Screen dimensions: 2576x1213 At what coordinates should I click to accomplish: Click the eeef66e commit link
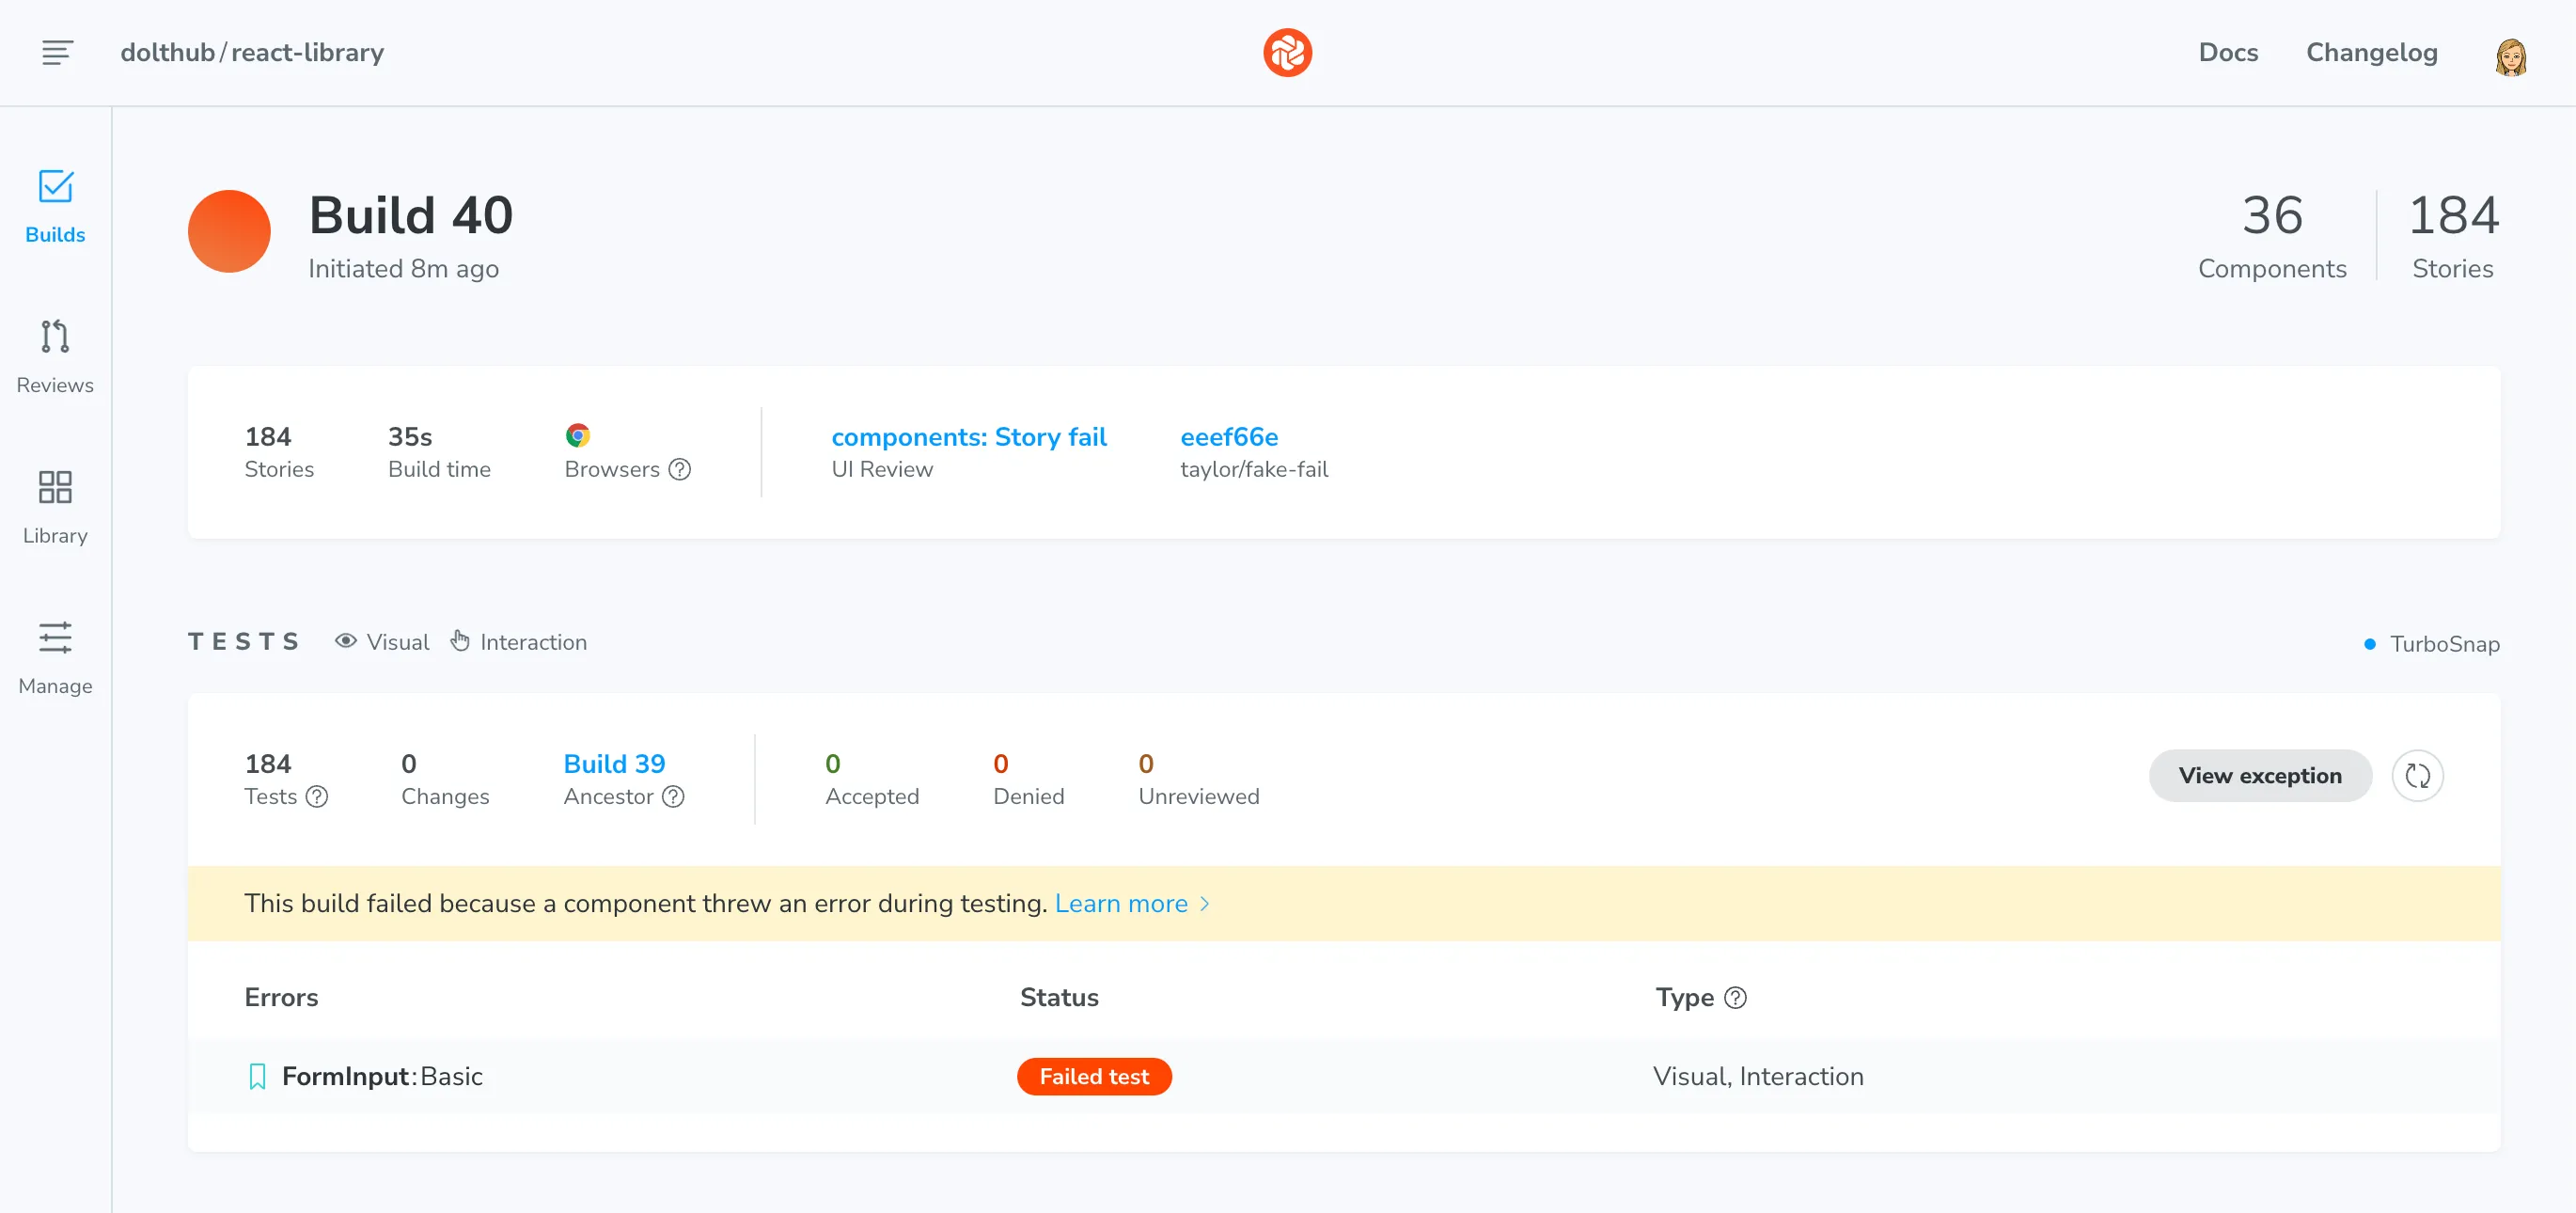1229,437
